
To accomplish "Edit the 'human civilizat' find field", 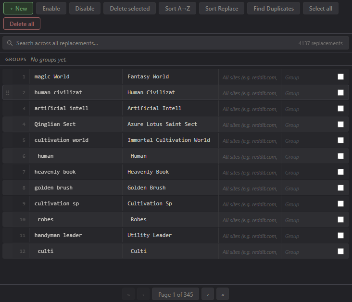I will (76, 92).
